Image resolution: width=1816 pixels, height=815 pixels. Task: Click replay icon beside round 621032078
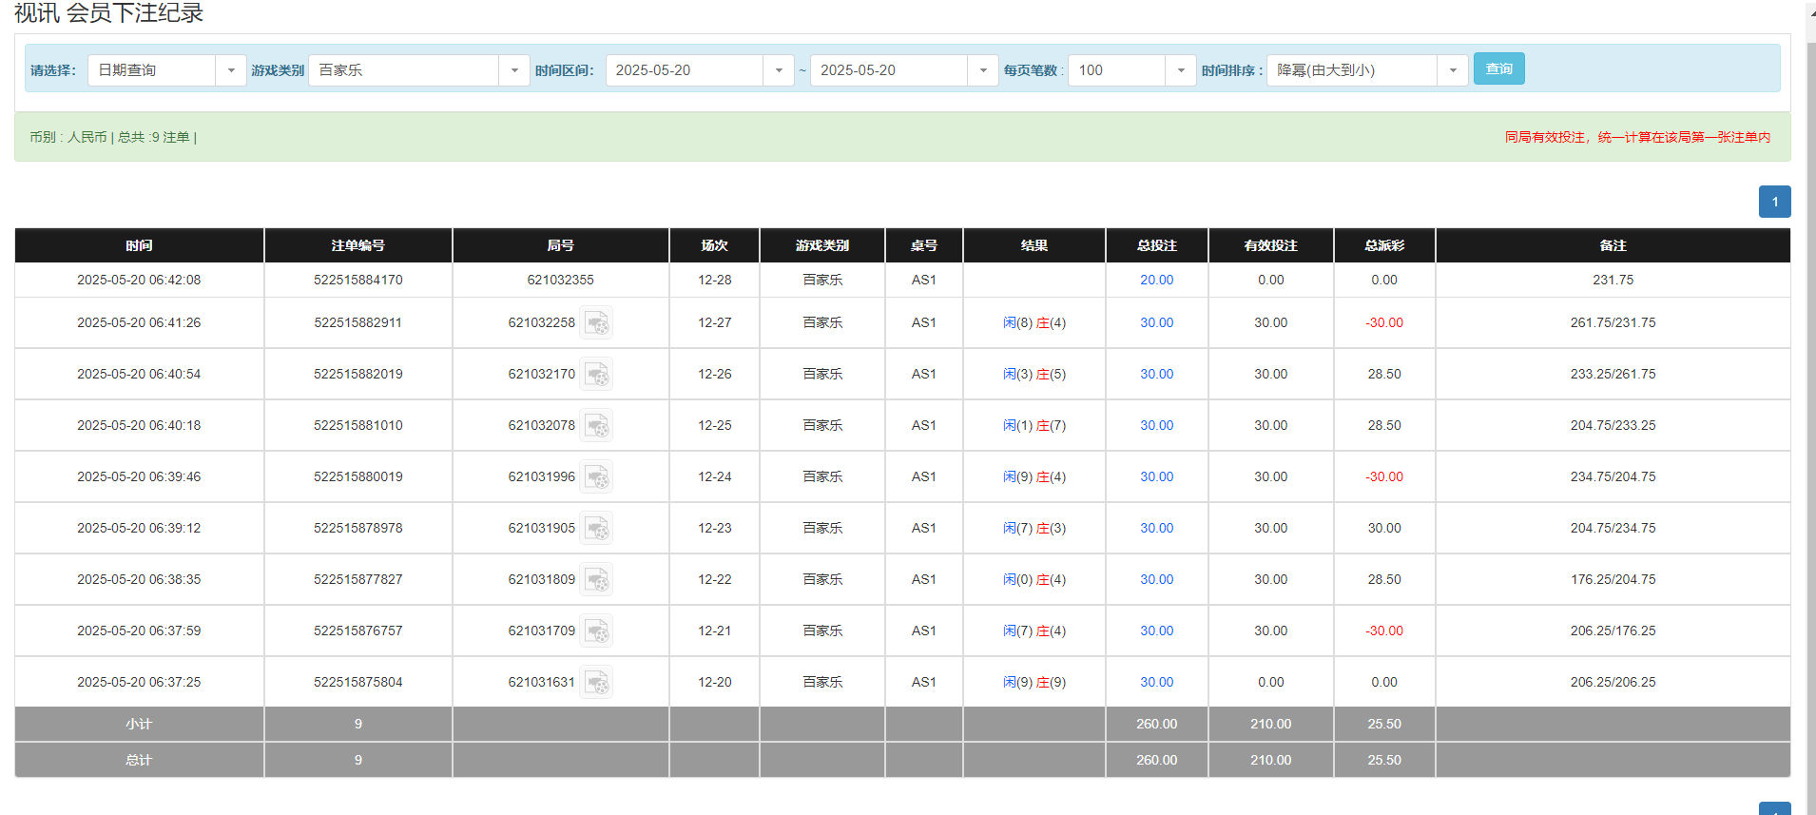pos(596,426)
